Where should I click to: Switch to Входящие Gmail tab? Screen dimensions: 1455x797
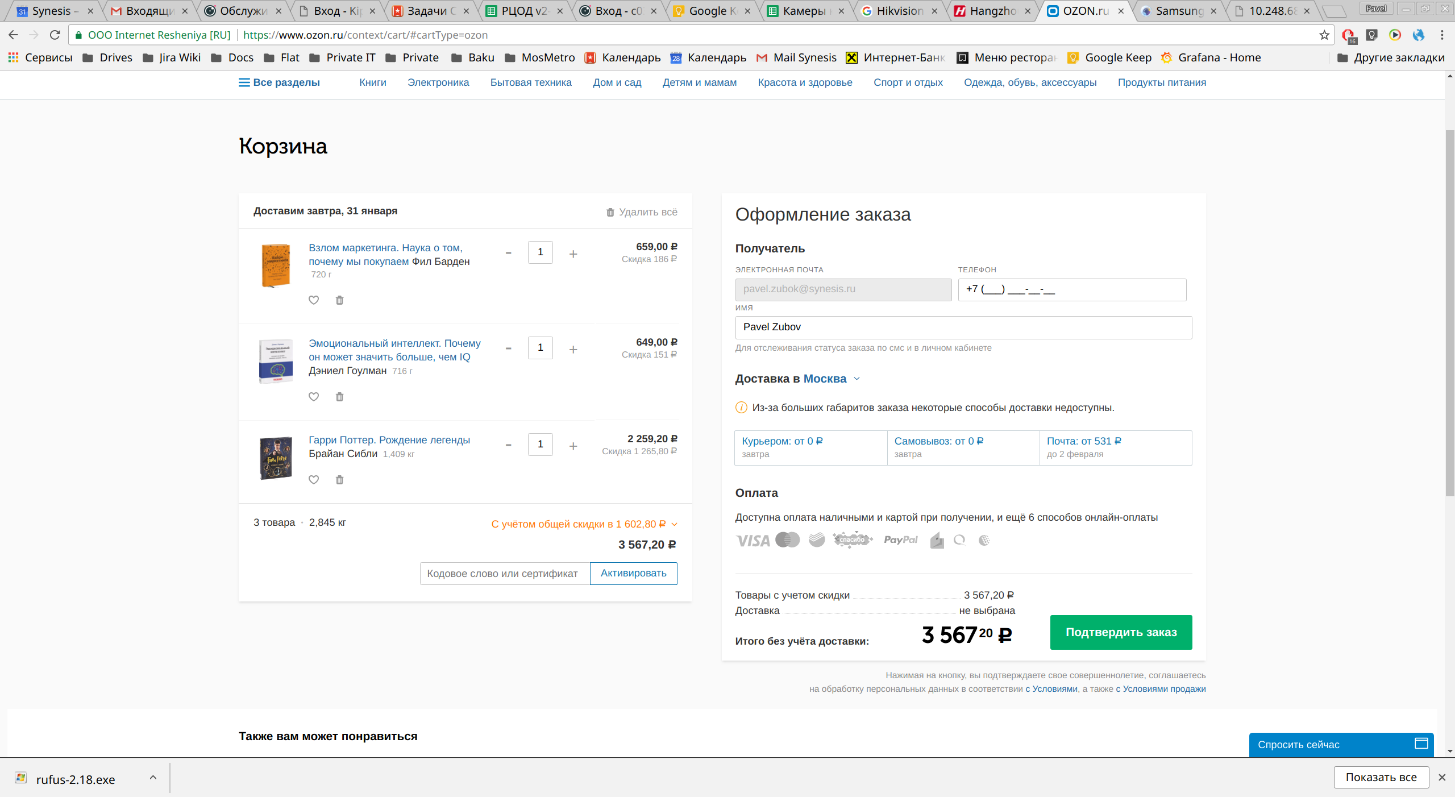coord(149,11)
